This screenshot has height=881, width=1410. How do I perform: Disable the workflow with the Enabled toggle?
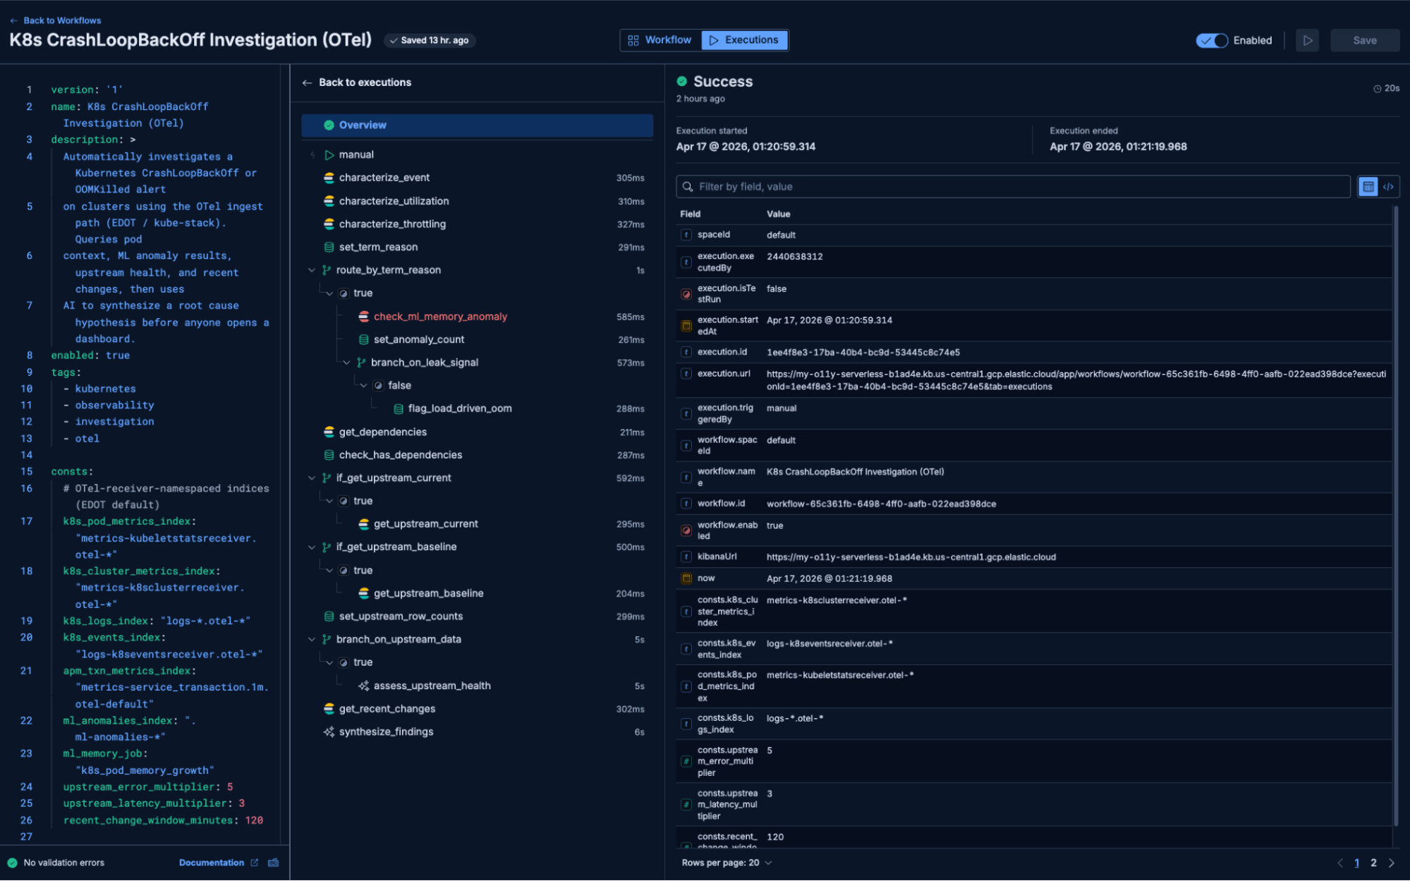1211,40
